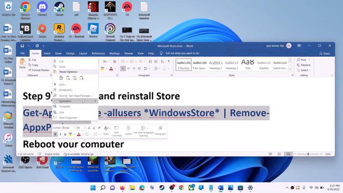Click Paragraph button in the mini toolbar
The image size is (343, 193).
(160, 131)
